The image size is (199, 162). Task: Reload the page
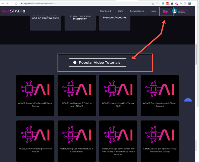point(12,4)
